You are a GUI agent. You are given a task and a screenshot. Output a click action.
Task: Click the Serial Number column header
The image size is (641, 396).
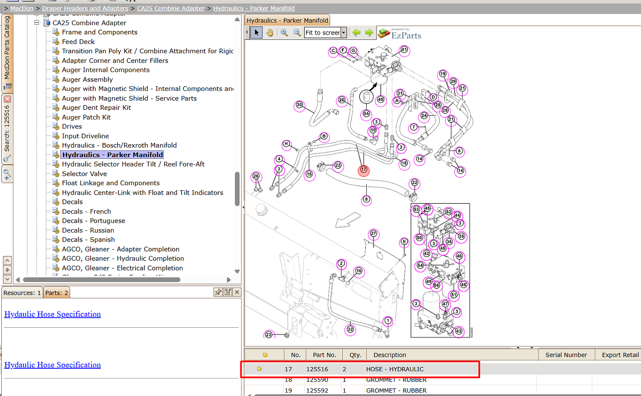pos(566,355)
